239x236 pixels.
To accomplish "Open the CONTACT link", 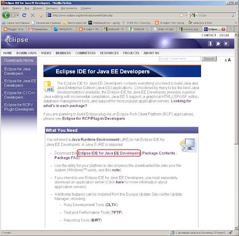I will click(209, 35).
